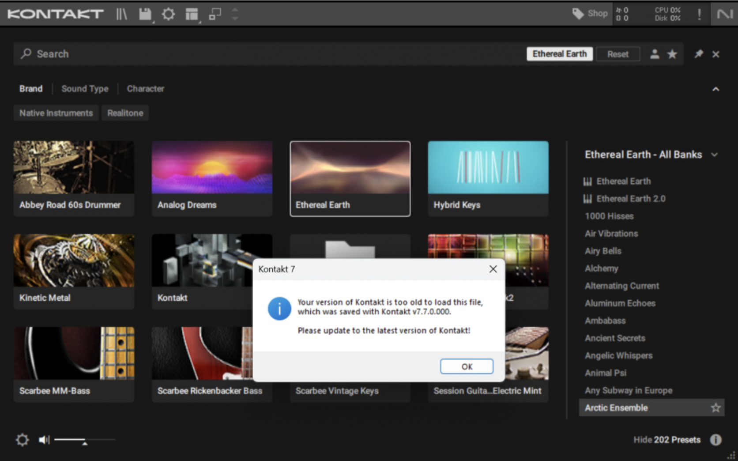The image size is (738, 461).
Task: Click the Native Instruments brand tag
Action: coord(56,113)
